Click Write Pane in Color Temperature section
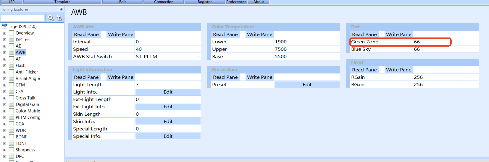 (260, 34)
